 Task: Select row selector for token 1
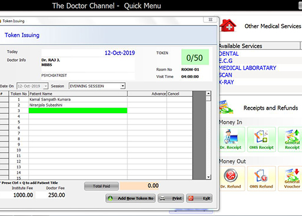(x=4, y=99)
